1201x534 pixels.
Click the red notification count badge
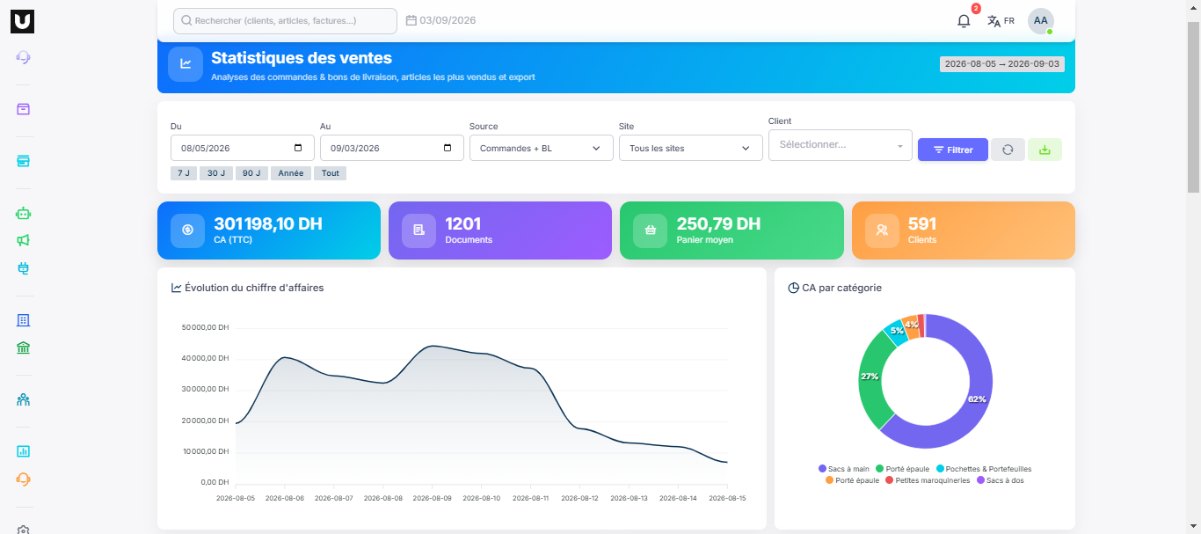pos(976,9)
